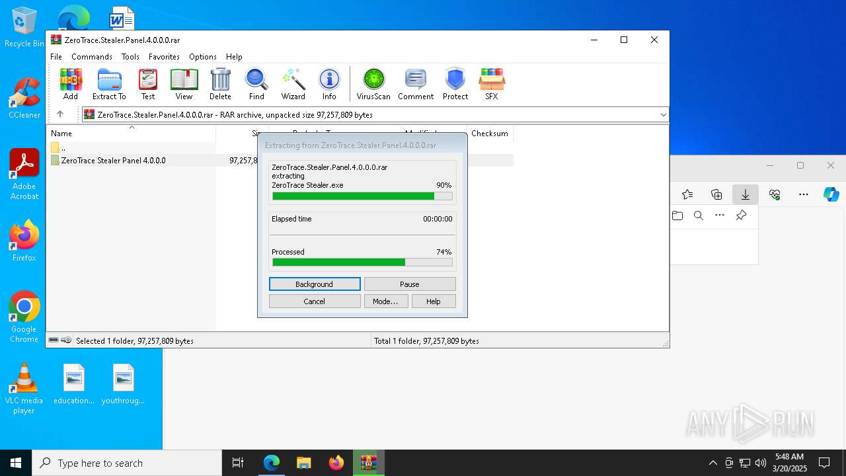Screen dimensions: 846x476
Task: Click the volume speaker tray icon
Action: 761,463
